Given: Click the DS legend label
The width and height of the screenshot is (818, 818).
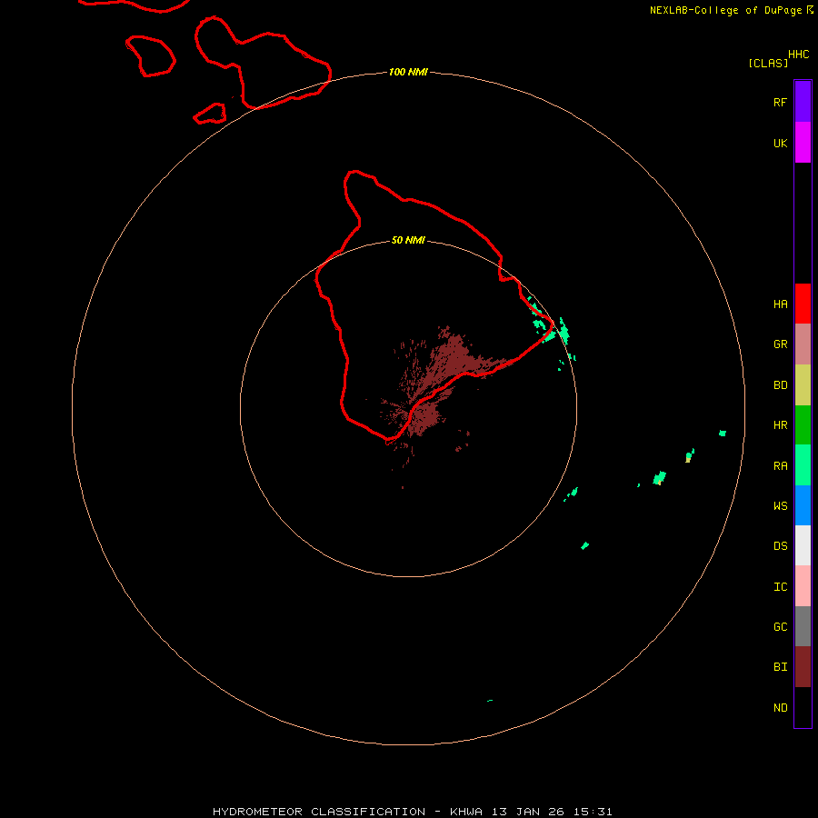Looking at the screenshot, I should pos(780,546).
